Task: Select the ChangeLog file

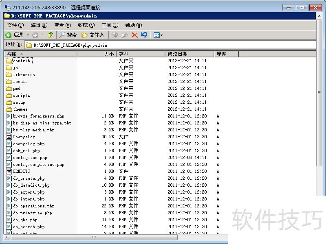Action: [24, 137]
